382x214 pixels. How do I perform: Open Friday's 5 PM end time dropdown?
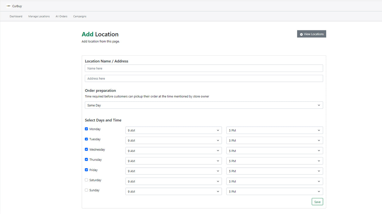click(275, 171)
